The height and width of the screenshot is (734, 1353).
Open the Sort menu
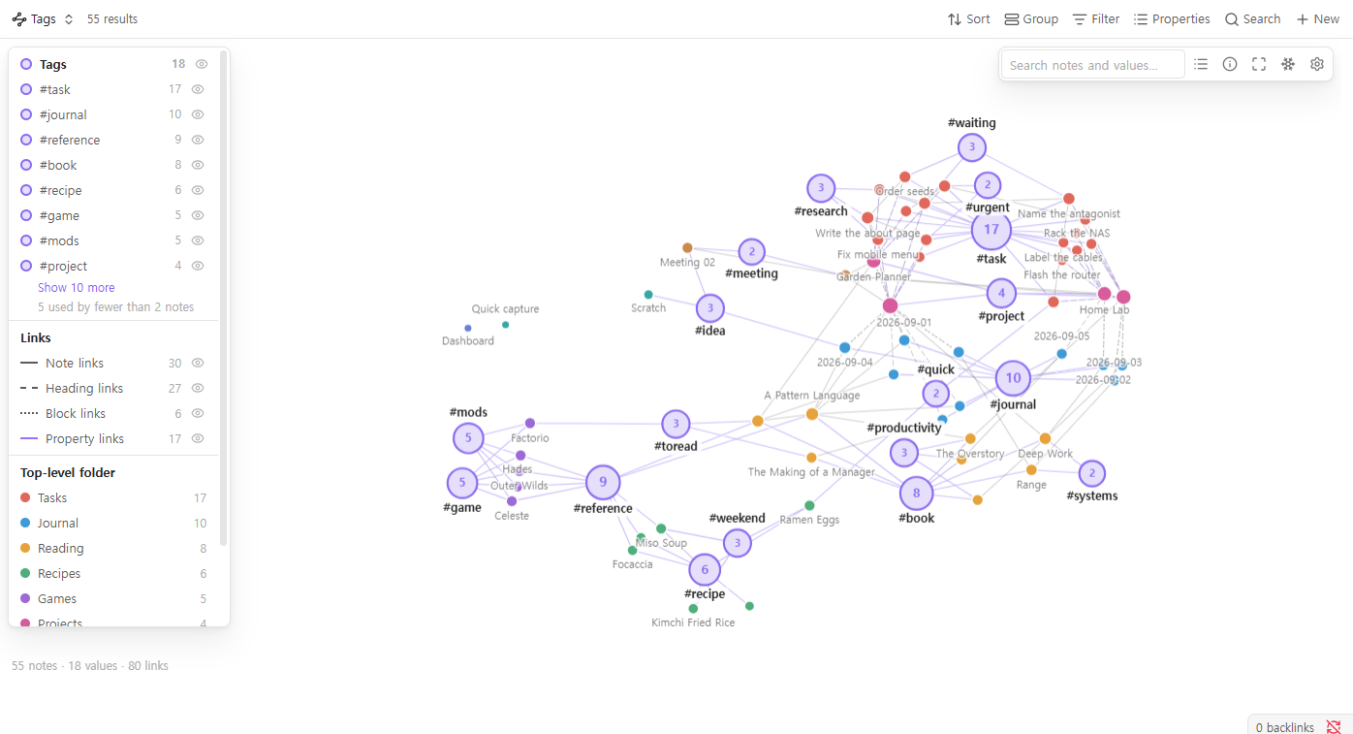point(968,18)
